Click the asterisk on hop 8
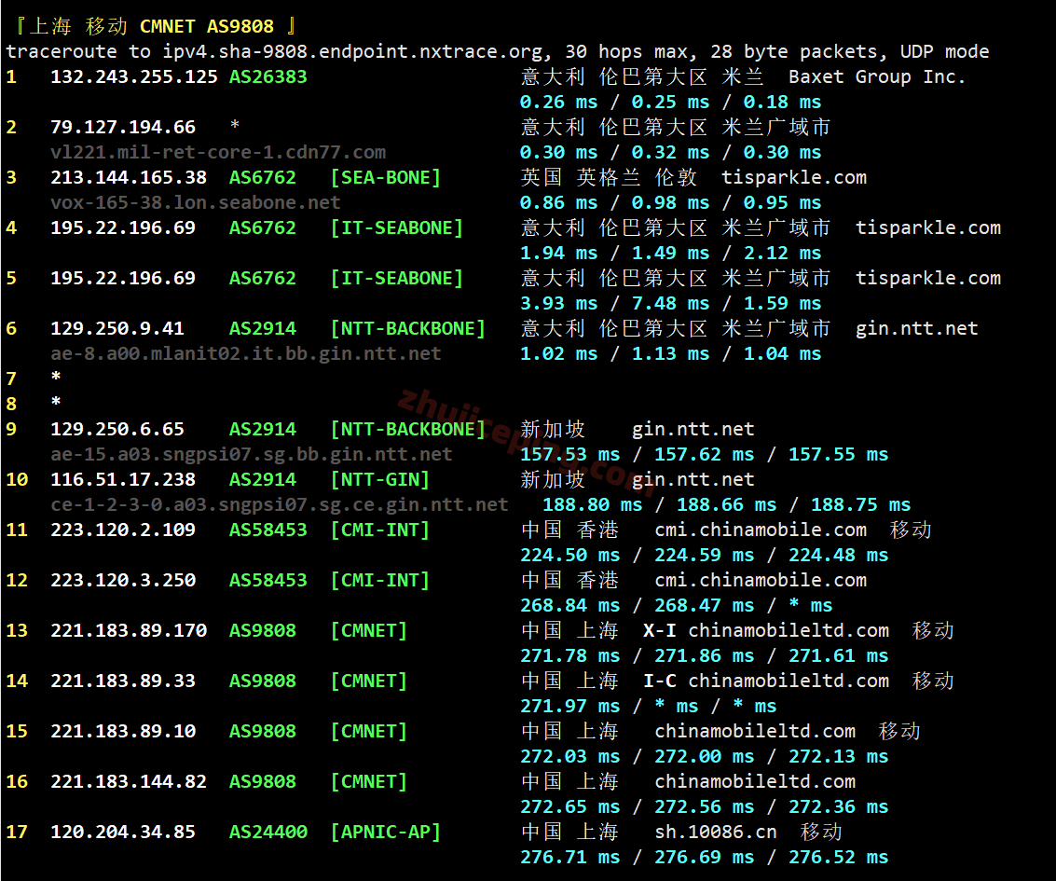Viewport: 1056px width, 881px height. tap(56, 402)
